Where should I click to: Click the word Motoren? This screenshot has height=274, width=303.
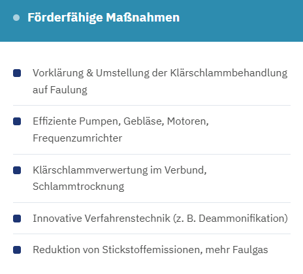click(x=187, y=121)
